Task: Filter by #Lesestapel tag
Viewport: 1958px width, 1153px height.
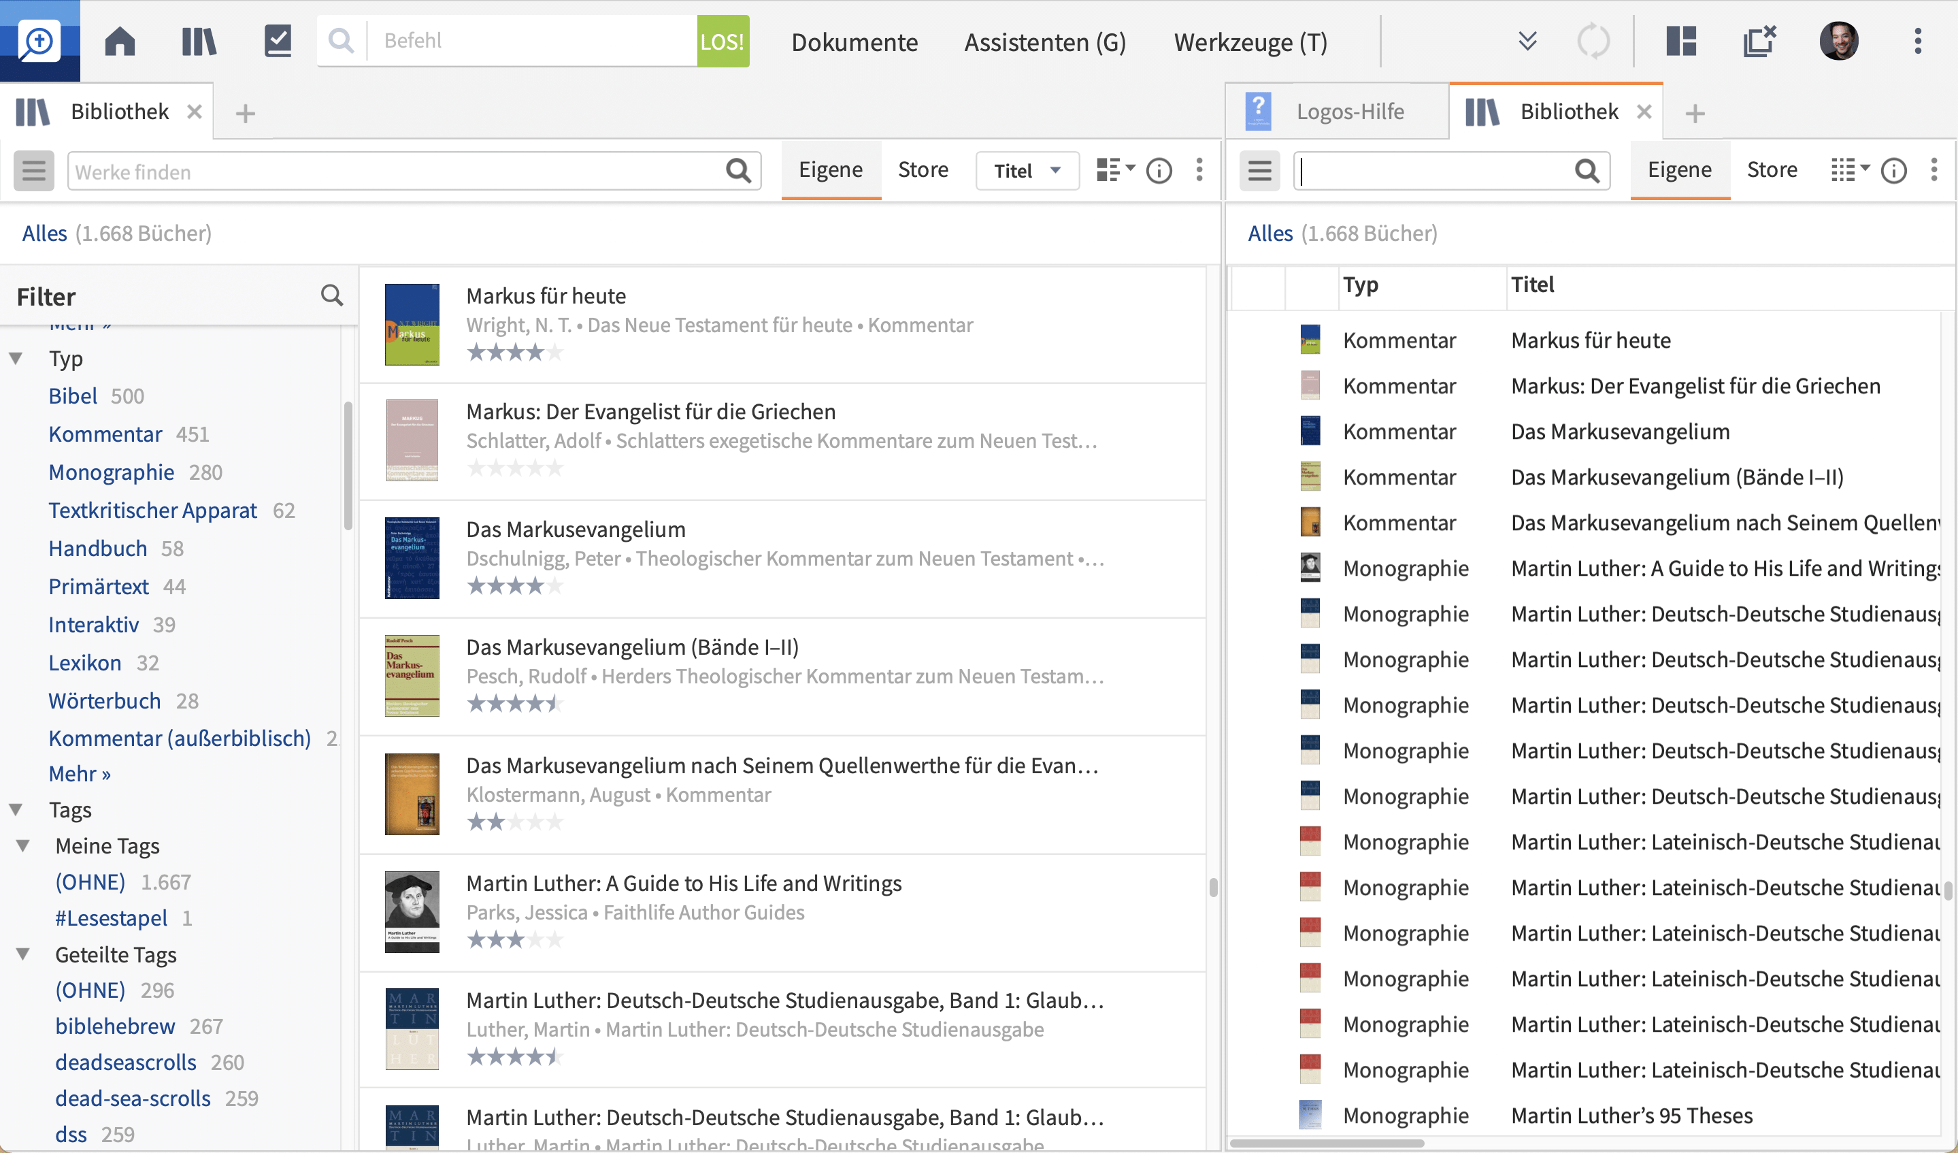Action: [x=111, y=918]
